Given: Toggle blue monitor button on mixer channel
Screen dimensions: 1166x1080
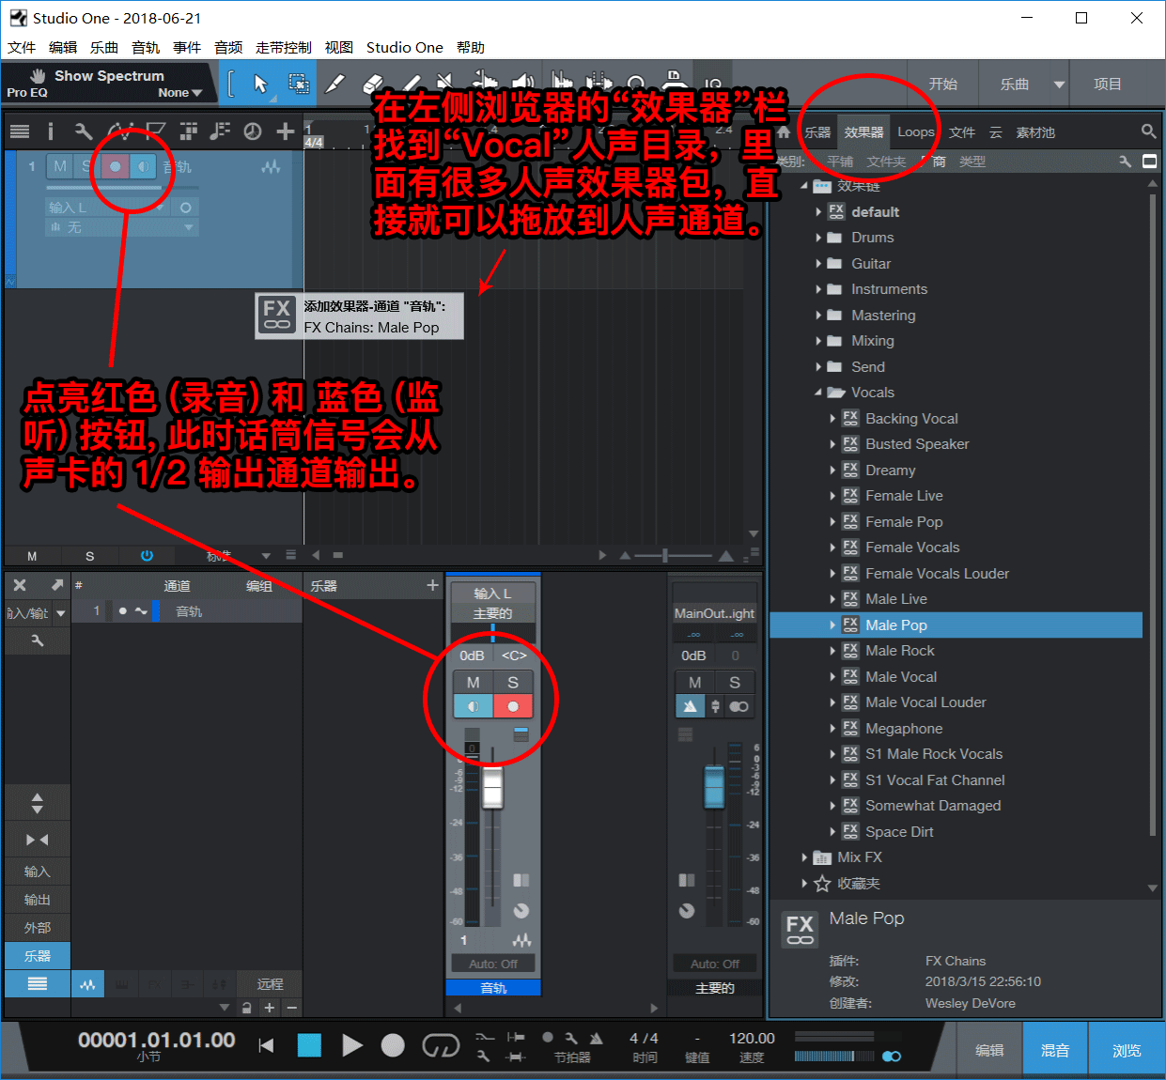Looking at the screenshot, I should [474, 706].
